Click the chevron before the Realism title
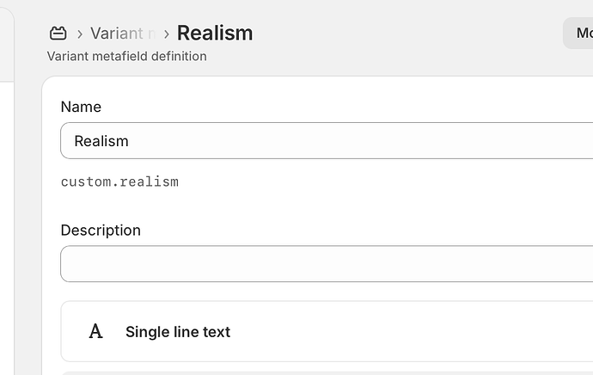 point(167,34)
